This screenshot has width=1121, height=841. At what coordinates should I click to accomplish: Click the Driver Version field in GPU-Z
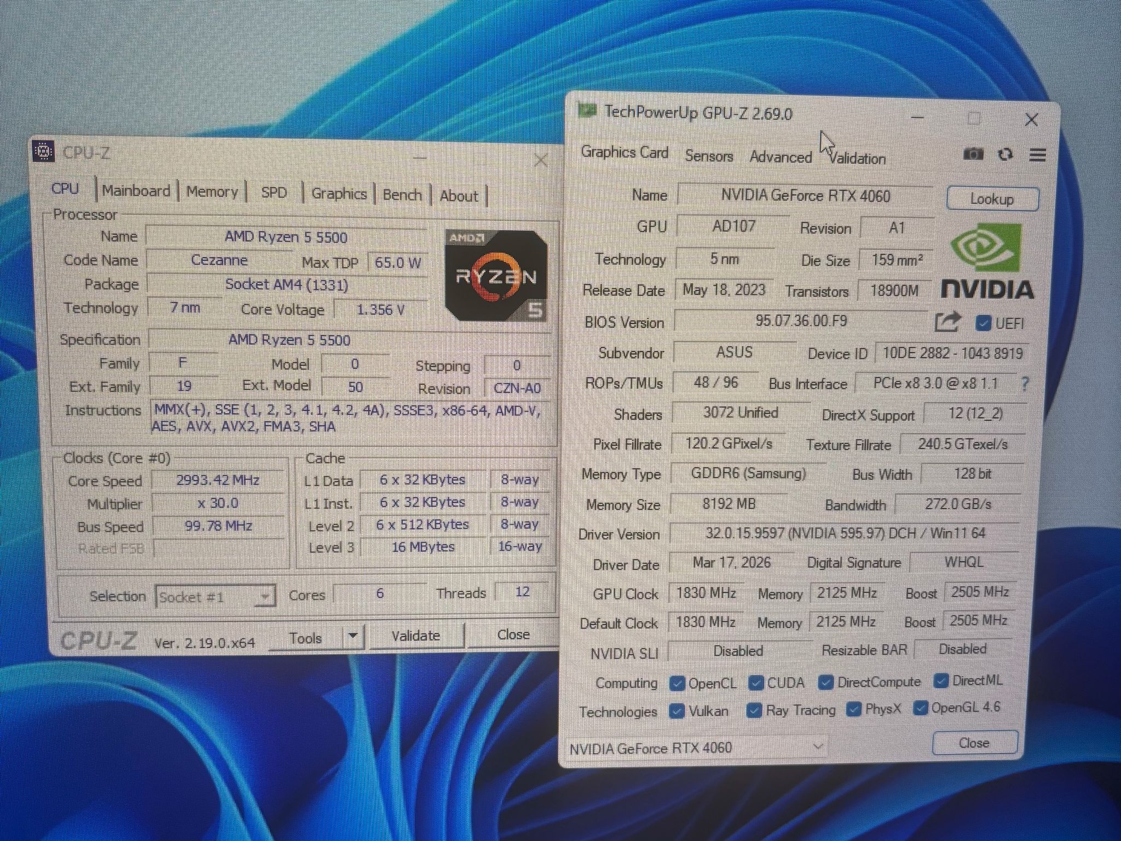tap(845, 533)
